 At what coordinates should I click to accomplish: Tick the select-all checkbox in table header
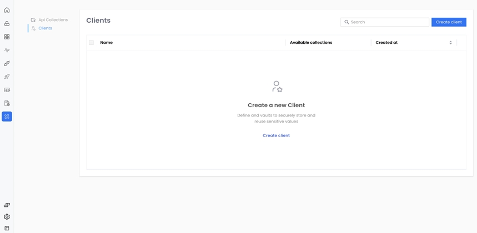pyautogui.click(x=92, y=43)
